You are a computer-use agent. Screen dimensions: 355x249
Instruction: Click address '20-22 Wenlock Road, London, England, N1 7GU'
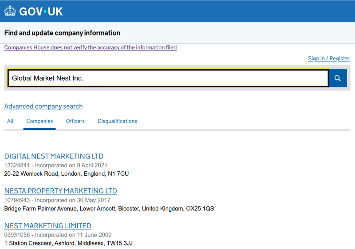point(67,174)
